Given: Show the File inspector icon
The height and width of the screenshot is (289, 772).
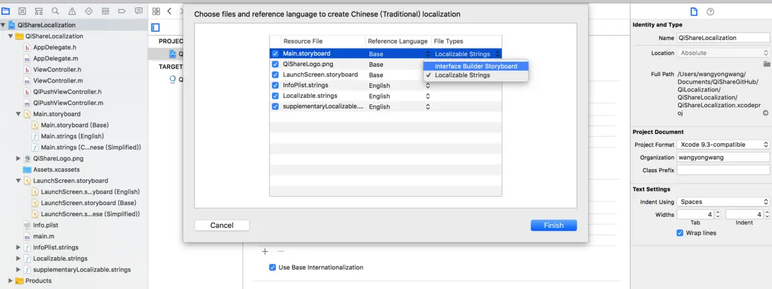Looking at the screenshot, I should 694,12.
